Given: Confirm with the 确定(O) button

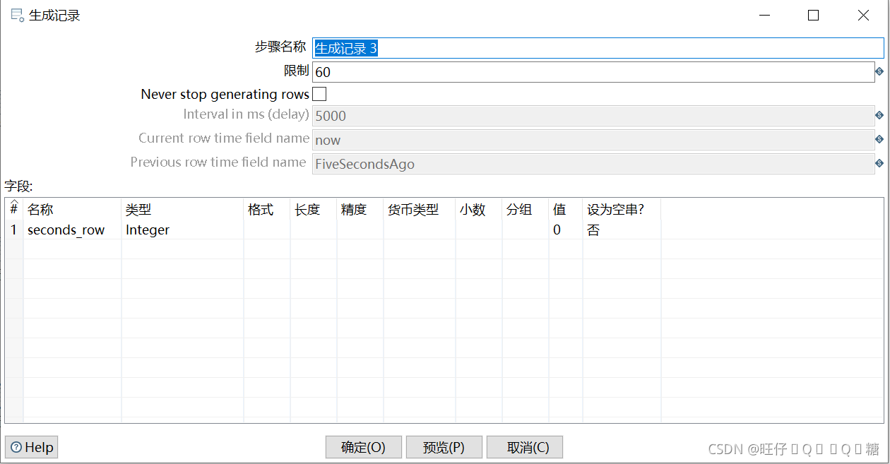Looking at the screenshot, I should tap(364, 447).
